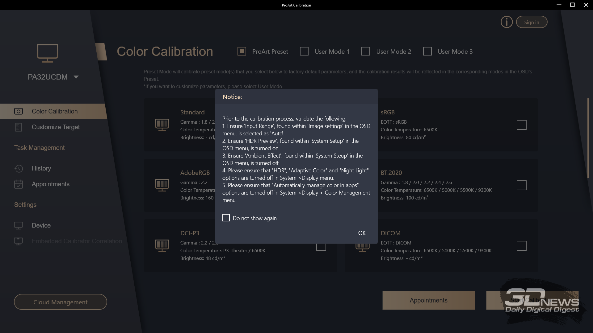The height and width of the screenshot is (333, 593).
Task: Open Cloud Management button
Action: click(61, 302)
